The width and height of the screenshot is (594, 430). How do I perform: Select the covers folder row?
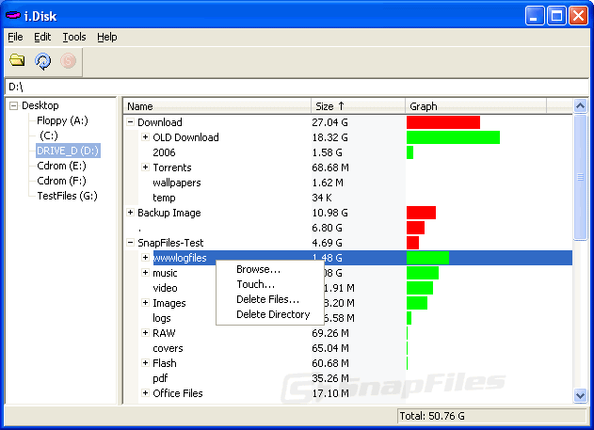pos(168,348)
